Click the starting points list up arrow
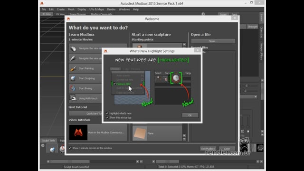This screenshot has height=171, width=304. point(184,45)
